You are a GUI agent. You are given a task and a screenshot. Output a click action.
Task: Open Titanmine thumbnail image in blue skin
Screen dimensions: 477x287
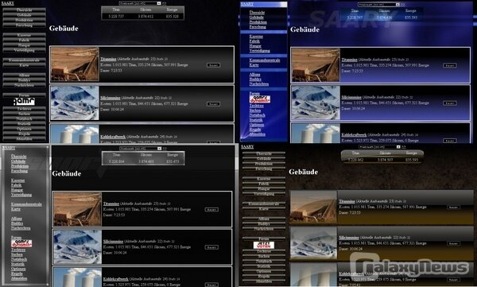point(316,65)
